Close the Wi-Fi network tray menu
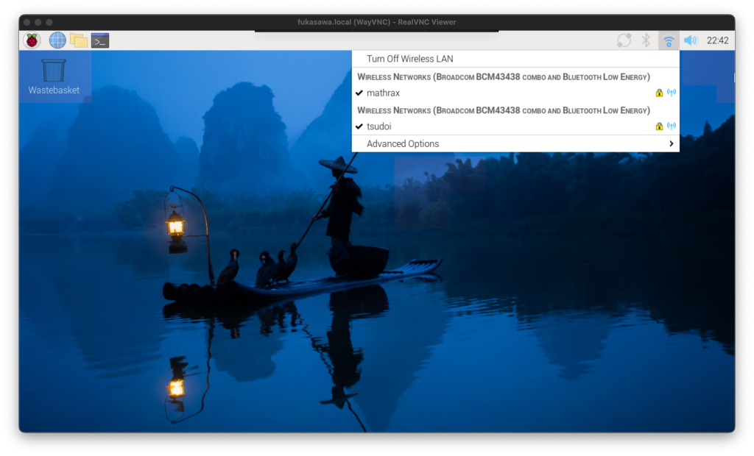Image resolution: width=754 pixels, height=456 pixels. pyautogui.click(x=669, y=40)
